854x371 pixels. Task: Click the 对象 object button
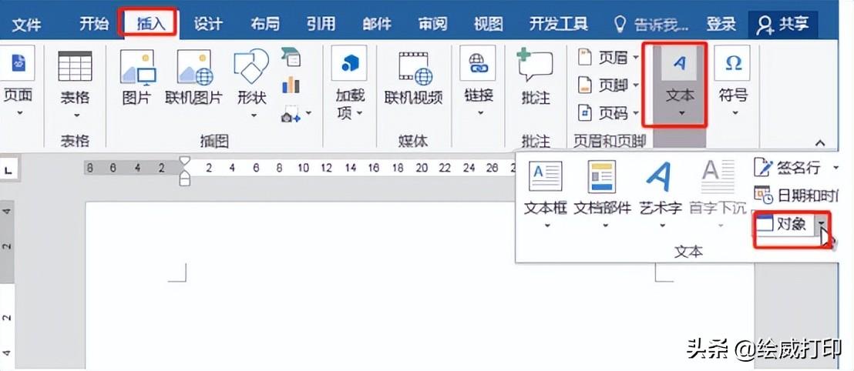(782, 223)
